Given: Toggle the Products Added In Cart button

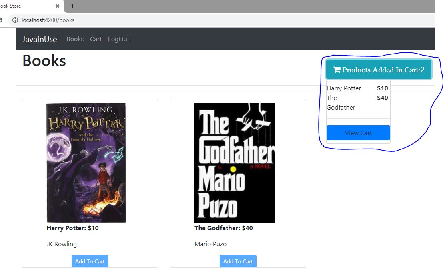Looking at the screenshot, I should tap(379, 70).
